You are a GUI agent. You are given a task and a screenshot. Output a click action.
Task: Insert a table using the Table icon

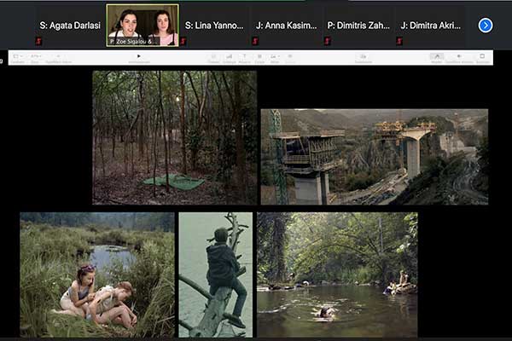(x=214, y=57)
